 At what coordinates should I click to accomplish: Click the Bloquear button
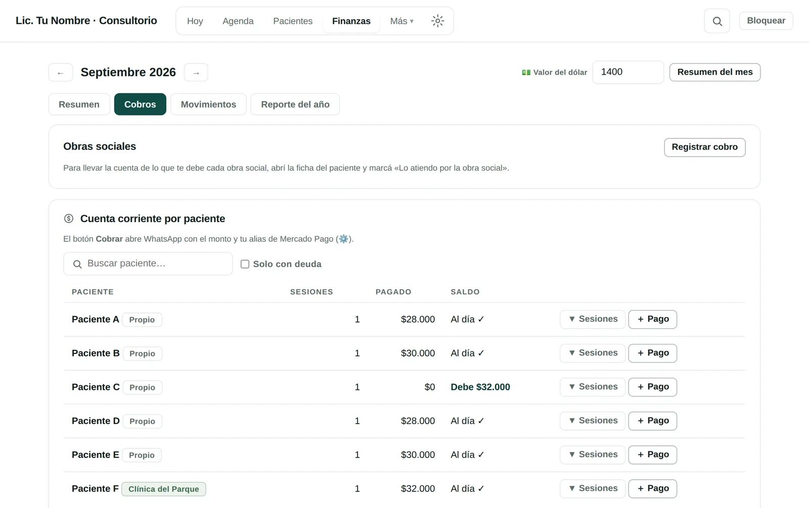tap(766, 21)
